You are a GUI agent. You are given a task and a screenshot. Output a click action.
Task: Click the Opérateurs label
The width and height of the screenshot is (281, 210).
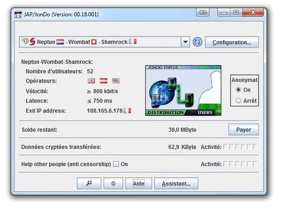(41, 81)
